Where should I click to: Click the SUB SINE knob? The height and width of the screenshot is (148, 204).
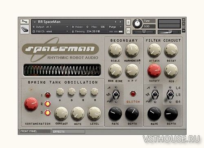[x=115, y=71]
